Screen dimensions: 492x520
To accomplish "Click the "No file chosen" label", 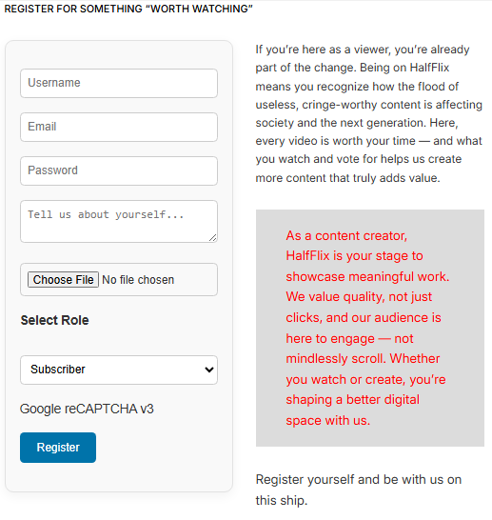I will (138, 280).
